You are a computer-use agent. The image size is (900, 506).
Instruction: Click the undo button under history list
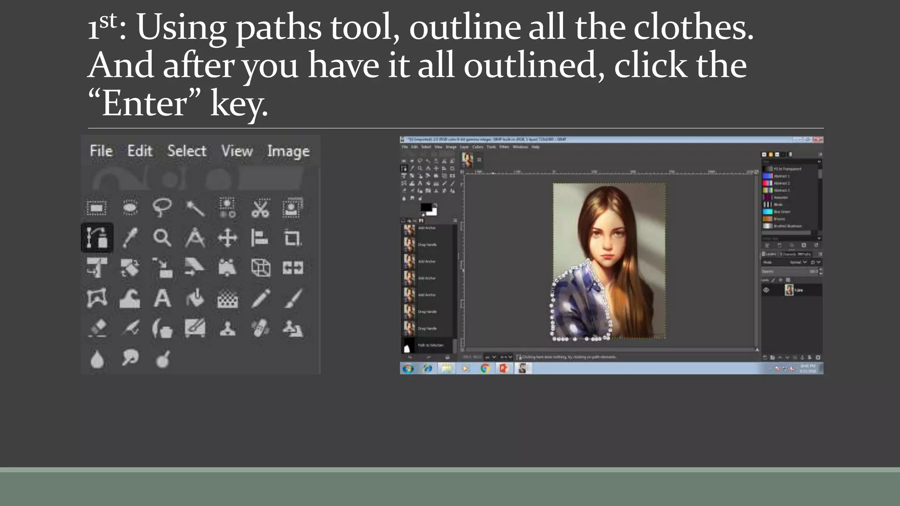pyautogui.click(x=410, y=358)
